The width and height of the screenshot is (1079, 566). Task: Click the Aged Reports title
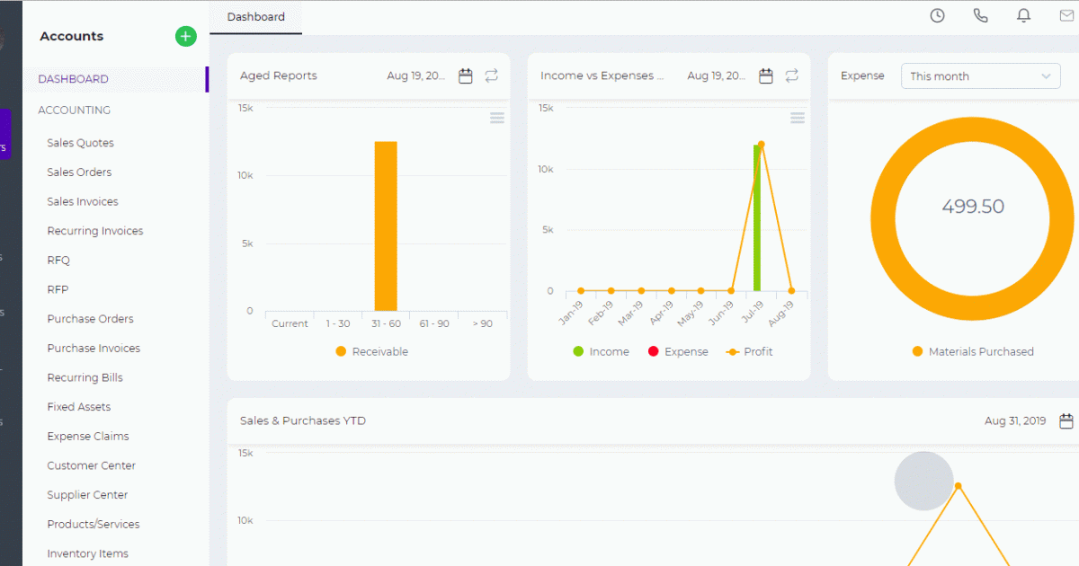tap(279, 76)
